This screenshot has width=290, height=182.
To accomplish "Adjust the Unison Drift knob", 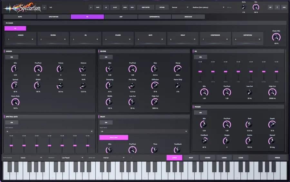I will point(83,86).
